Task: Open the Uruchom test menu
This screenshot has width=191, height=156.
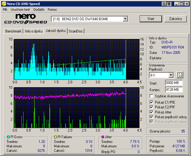Action: click(x=20, y=10)
